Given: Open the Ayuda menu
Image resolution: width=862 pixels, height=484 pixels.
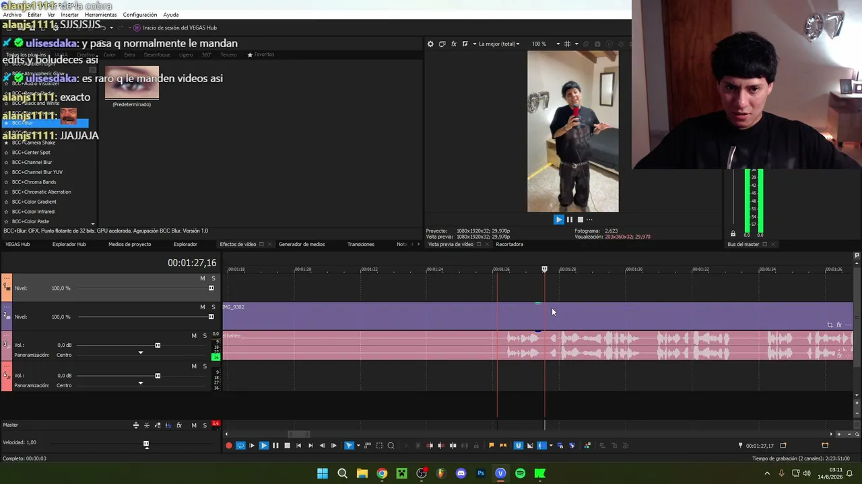Looking at the screenshot, I should coord(171,15).
